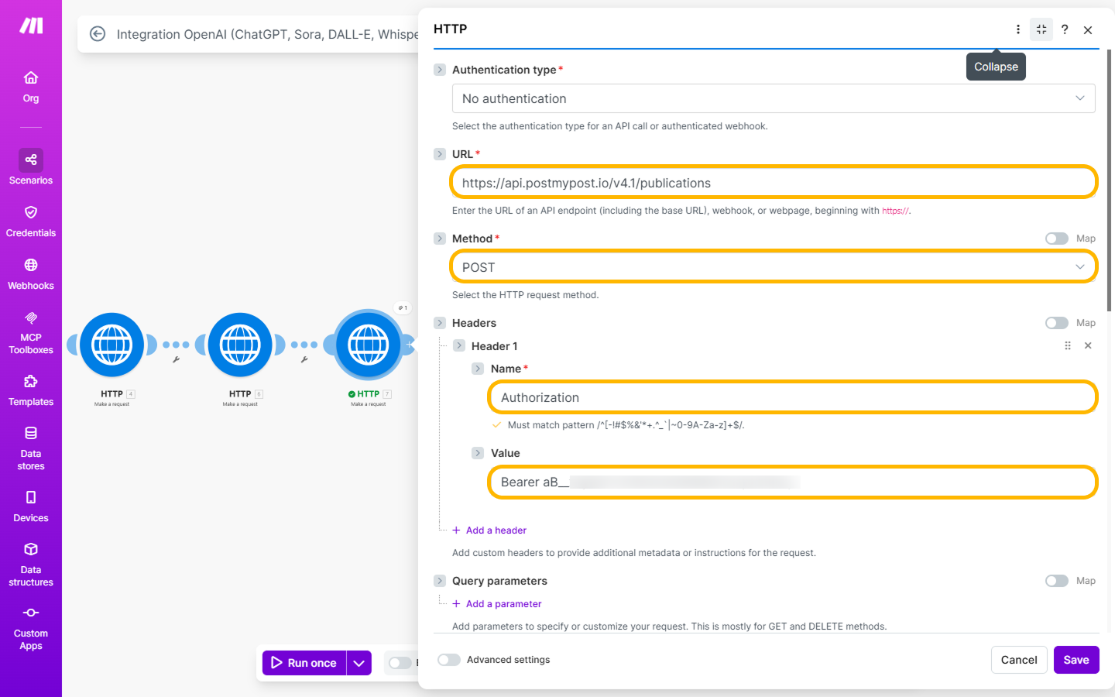Open the HTTP module help question mark

pos(1065,29)
